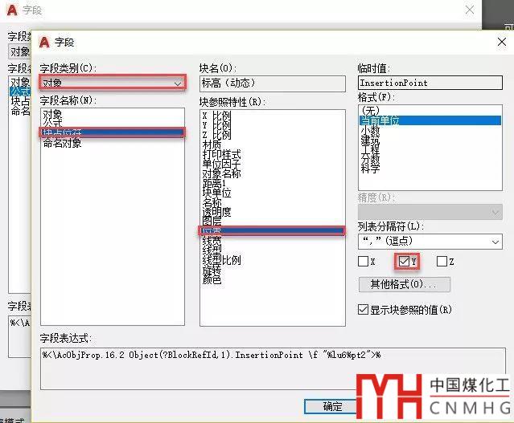This screenshot has width=514, height=423.
Task: Click the AutoCAD icon in Field dialog title
Action: pyautogui.click(x=45, y=42)
